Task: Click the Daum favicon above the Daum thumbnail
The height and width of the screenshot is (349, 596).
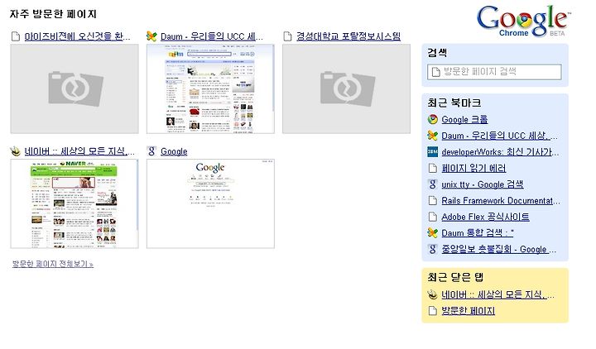Action: click(151, 36)
